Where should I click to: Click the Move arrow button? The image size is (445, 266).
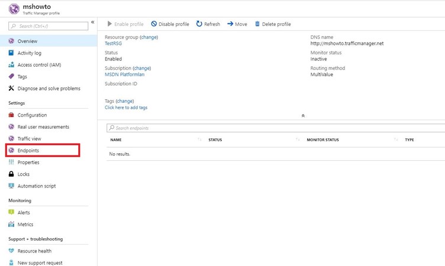tap(237, 24)
